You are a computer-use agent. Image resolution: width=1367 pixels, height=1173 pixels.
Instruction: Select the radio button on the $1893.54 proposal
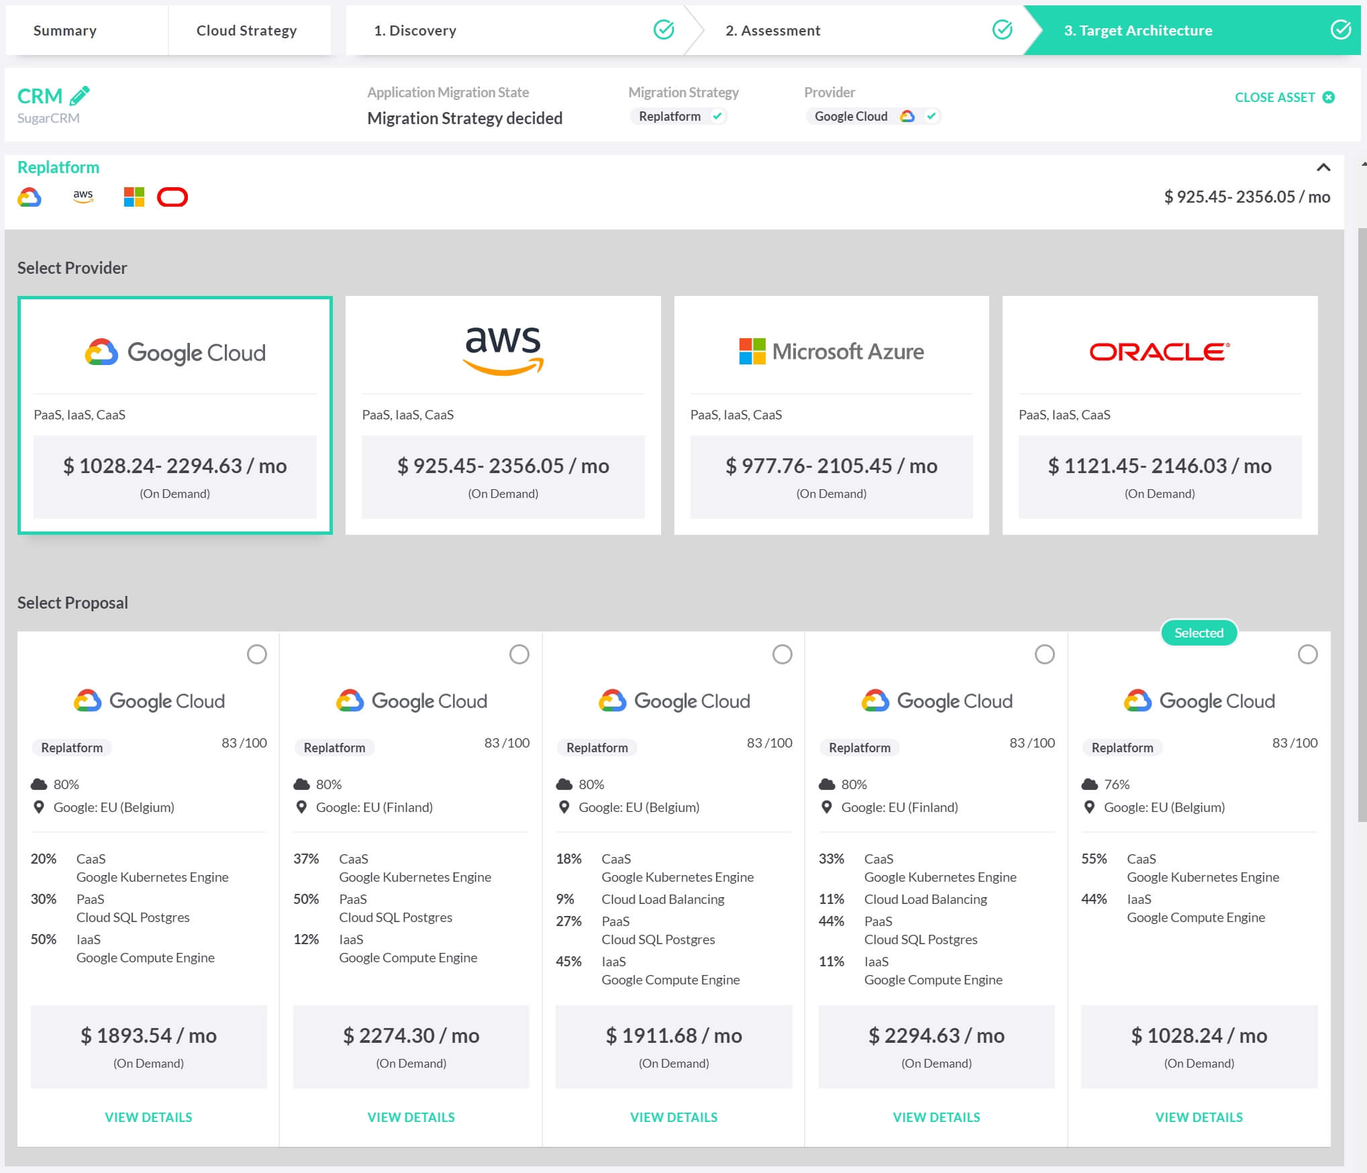point(257,654)
